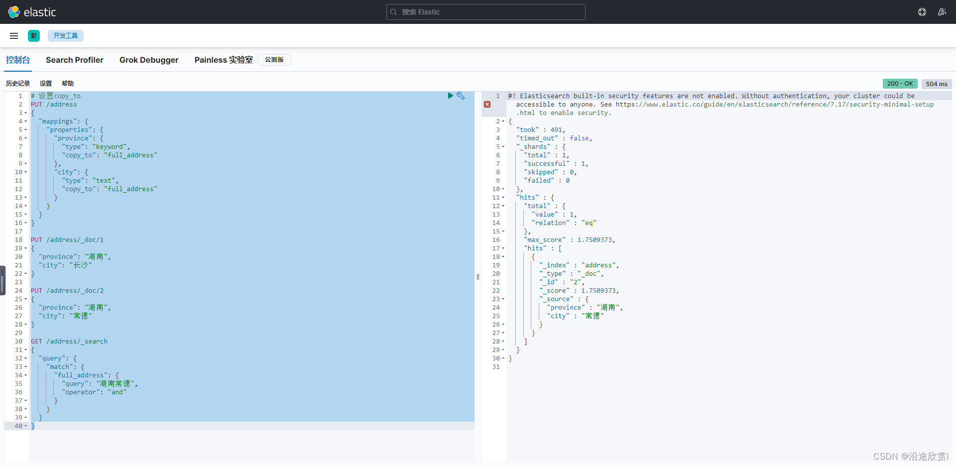Run the request with the play icon
956x466 pixels.
tap(450, 96)
